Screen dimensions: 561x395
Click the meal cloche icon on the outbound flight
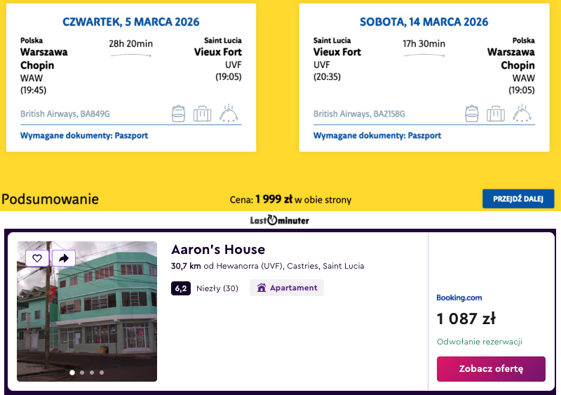pos(229,112)
